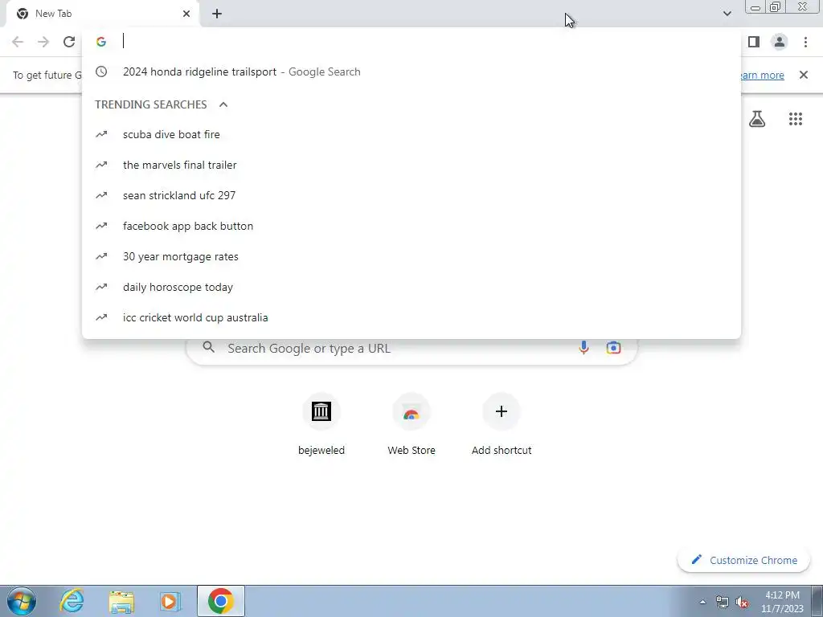Collapse the Trending Searches section
Screen dimensions: 823x617
point(223,104)
